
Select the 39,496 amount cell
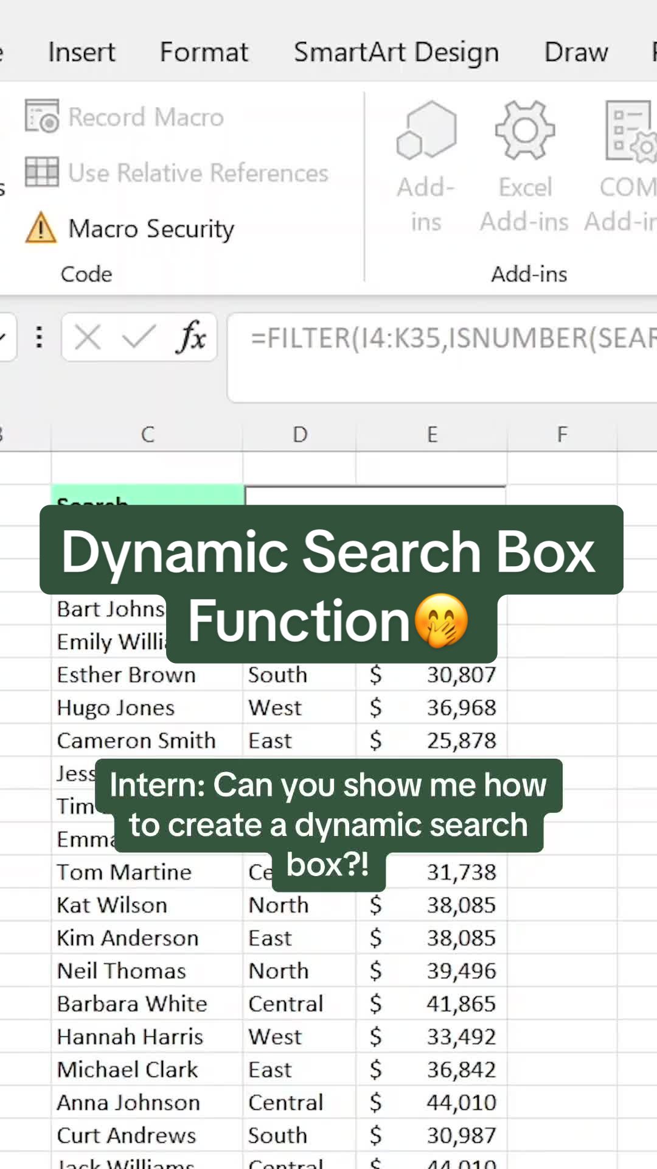(x=431, y=971)
